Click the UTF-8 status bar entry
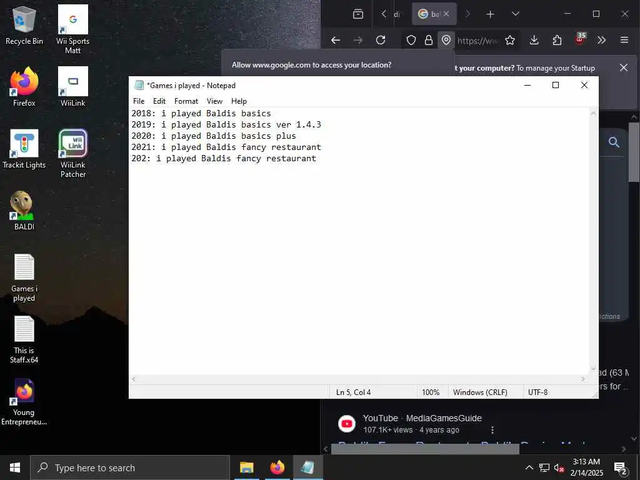Viewport: 640px width, 480px height. pyautogui.click(x=538, y=392)
